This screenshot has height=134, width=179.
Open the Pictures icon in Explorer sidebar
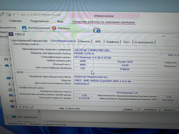11,95
